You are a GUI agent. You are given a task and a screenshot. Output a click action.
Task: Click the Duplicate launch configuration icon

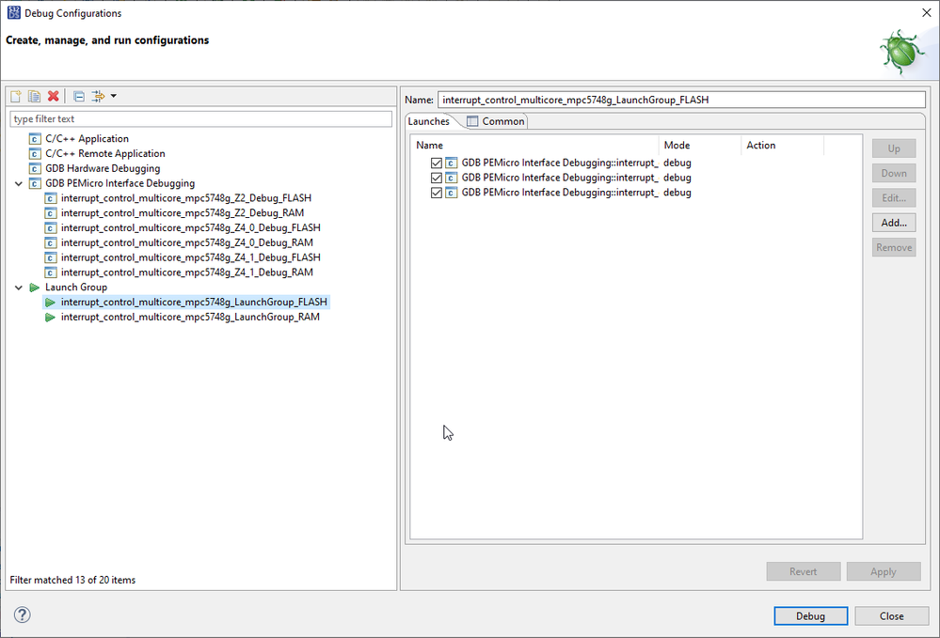point(35,96)
